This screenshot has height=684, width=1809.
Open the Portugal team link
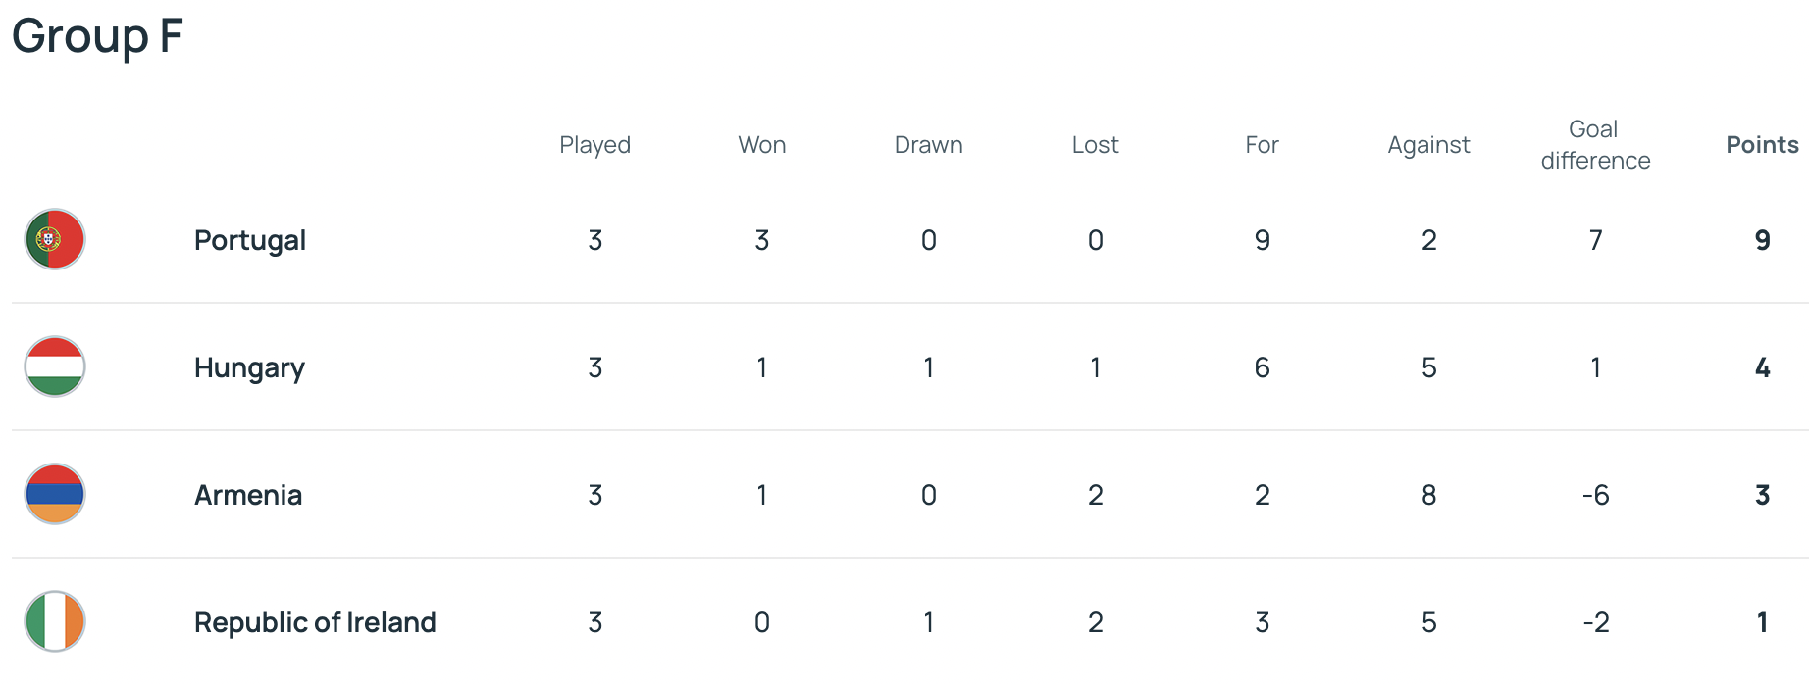[x=250, y=240]
